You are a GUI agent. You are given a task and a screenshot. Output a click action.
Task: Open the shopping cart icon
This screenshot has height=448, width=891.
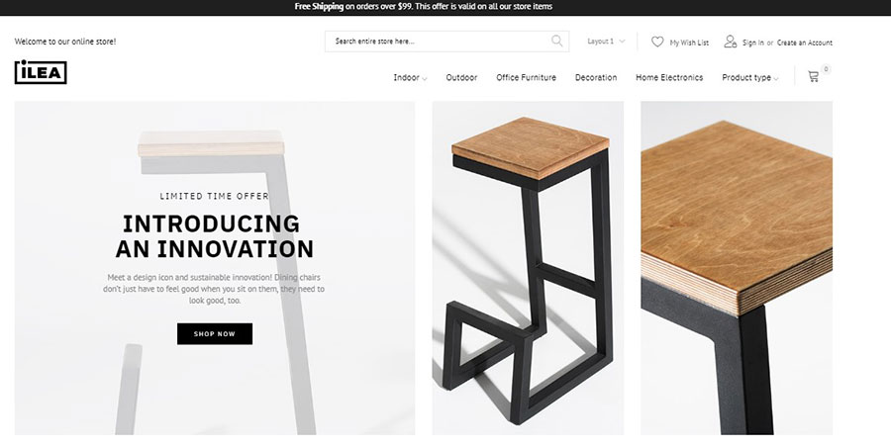[x=813, y=77]
